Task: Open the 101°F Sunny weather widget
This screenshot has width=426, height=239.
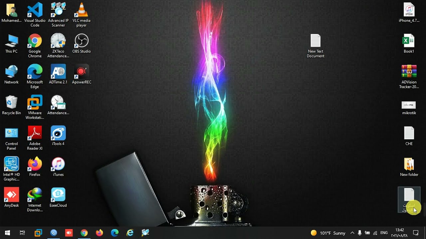Action: 328,233
